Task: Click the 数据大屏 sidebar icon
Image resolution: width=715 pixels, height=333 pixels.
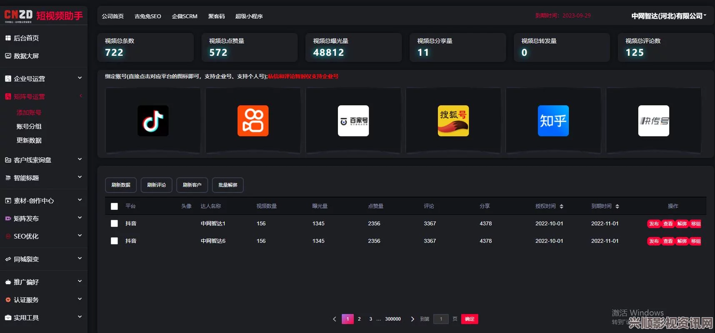Action: [8, 56]
